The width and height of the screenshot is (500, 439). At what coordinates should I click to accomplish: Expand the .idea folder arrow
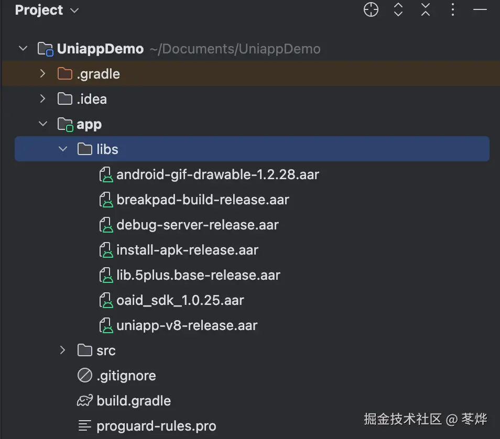point(43,99)
